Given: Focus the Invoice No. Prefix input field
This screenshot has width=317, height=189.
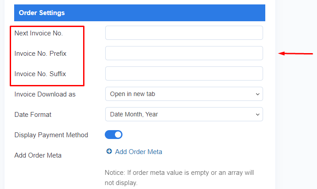Looking at the screenshot, I should tap(184, 53).
